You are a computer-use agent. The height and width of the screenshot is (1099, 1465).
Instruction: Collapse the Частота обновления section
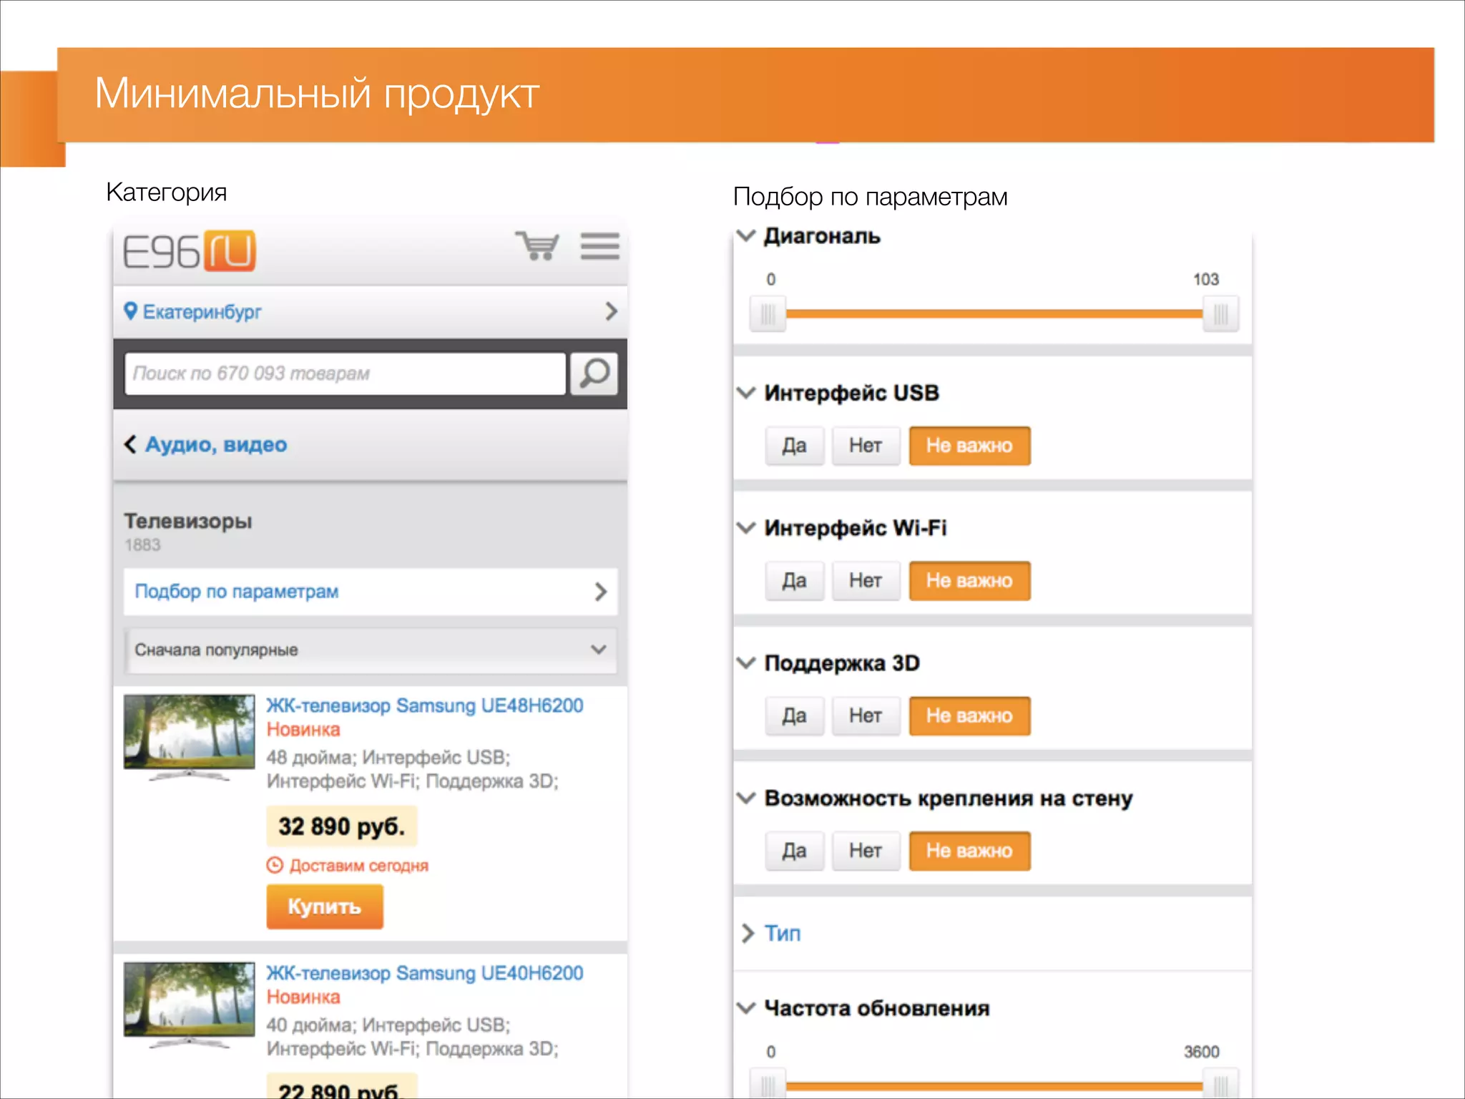[x=746, y=1008]
